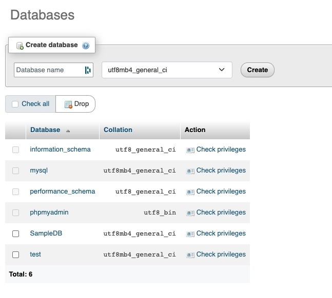Image resolution: width=332 pixels, height=298 pixels.
Task: Check privileges for SampleDB
Action: click(x=221, y=233)
